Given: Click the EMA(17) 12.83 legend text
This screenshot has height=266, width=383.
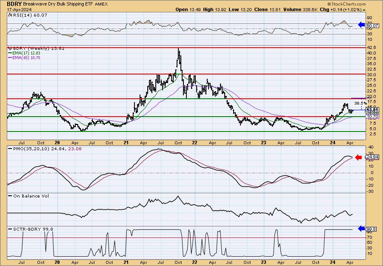Looking at the screenshot, I should click(x=26, y=53).
